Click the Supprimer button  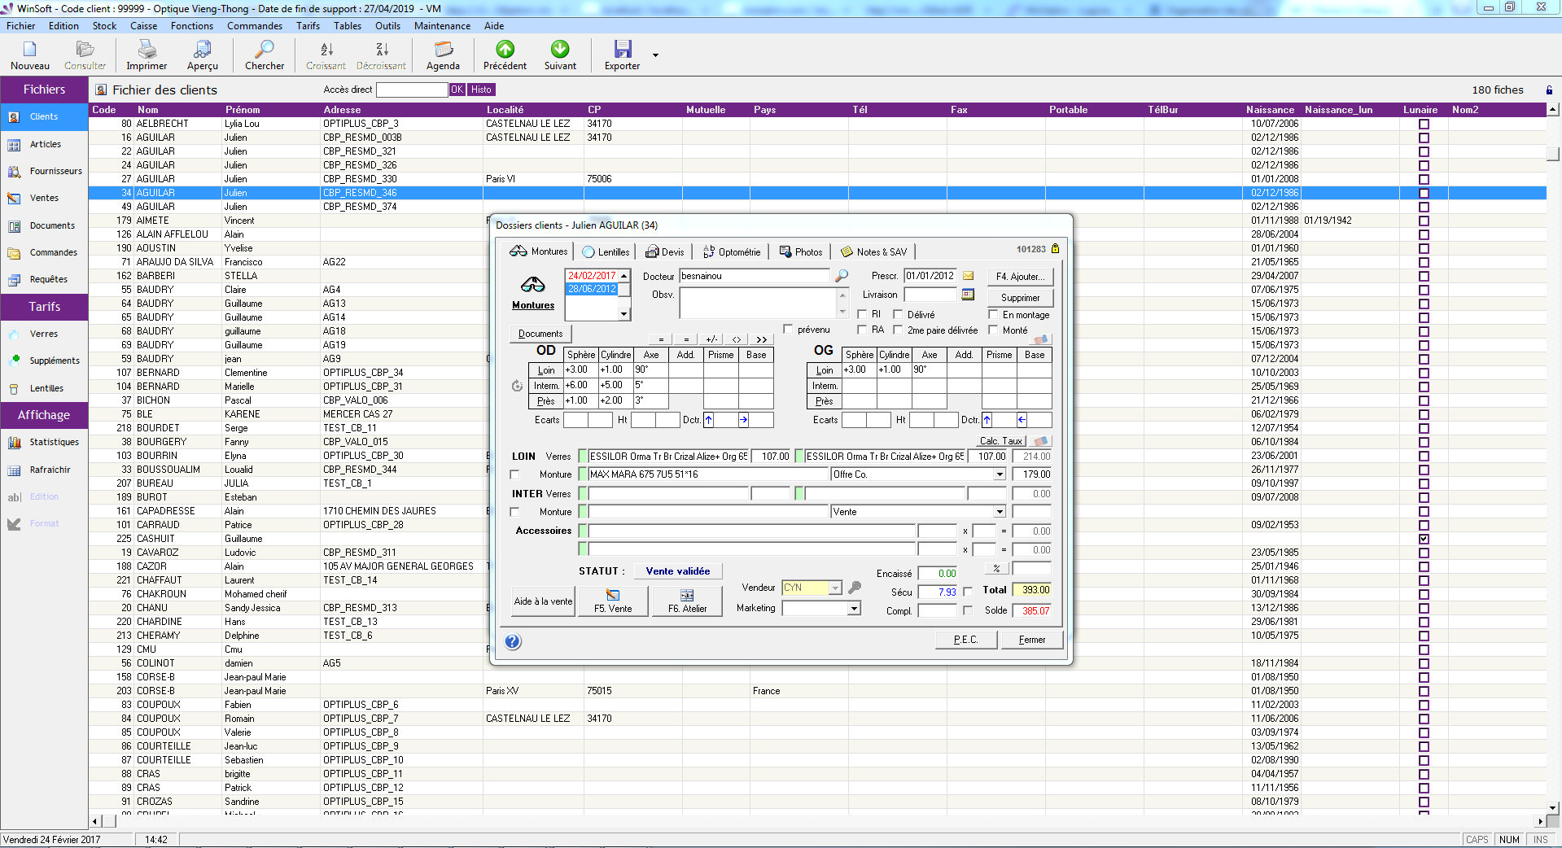point(1021,298)
